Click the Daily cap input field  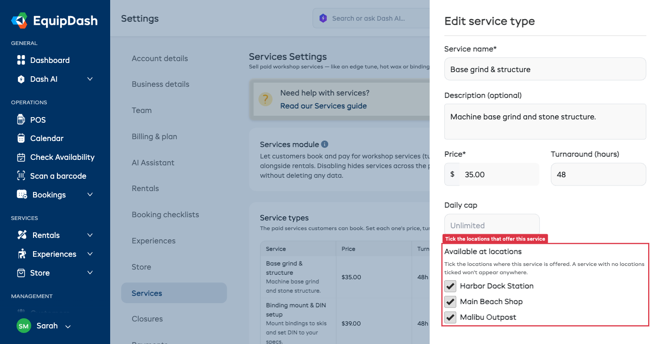coord(492,225)
